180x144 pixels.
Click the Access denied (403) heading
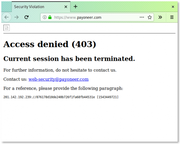(50, 44)
